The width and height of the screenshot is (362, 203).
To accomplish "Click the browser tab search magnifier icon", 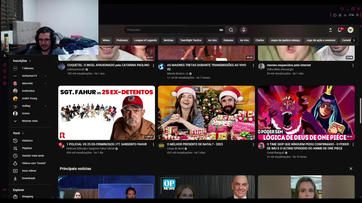I will click(342, 9).
